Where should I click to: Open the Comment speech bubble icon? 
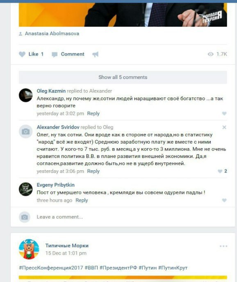click(x=55, y=54)
